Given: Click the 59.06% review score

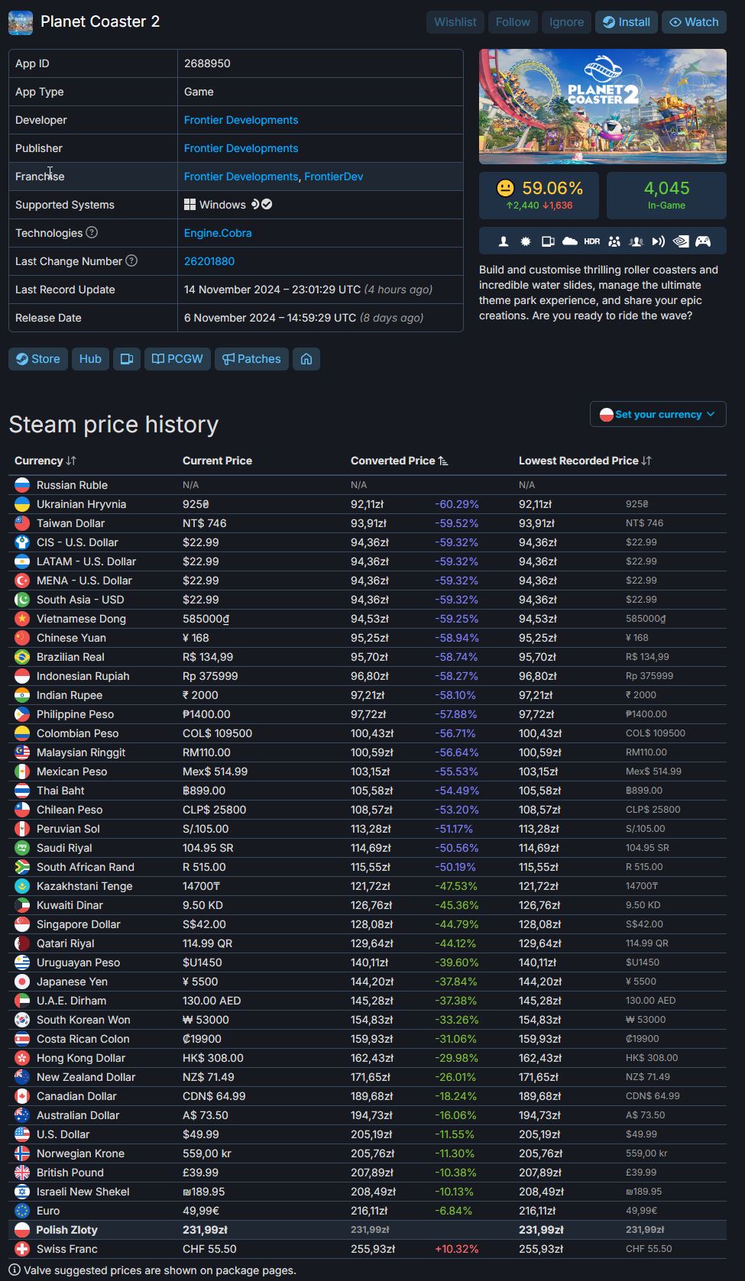Looking at the screenshot, I should coord(552,188).
